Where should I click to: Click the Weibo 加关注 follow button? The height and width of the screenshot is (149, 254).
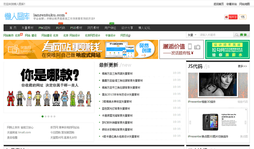231,17
